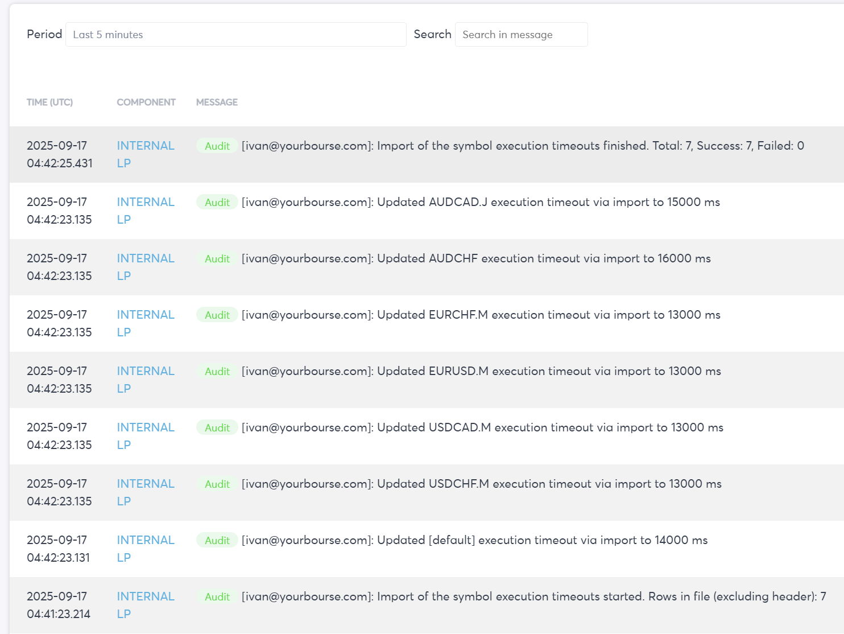Click Audit badge in [default] timeout row
Screen dimensions: 844x634
coord(217,541)
